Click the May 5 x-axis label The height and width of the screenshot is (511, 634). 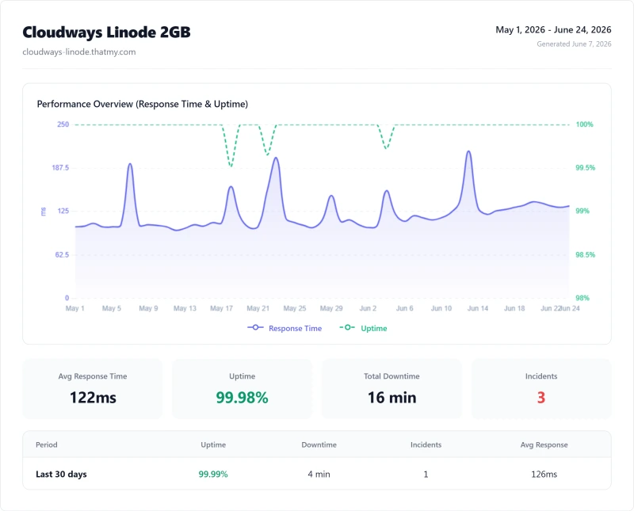pos(111,308)
